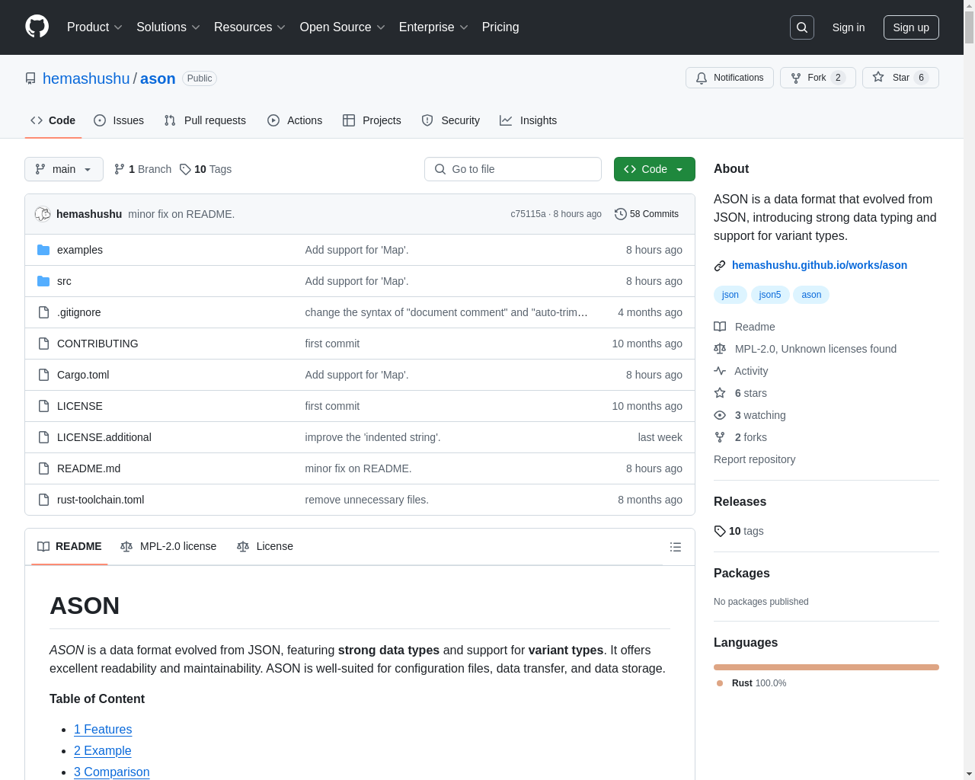Switch to the Actions tab

(x=295, y=120)
